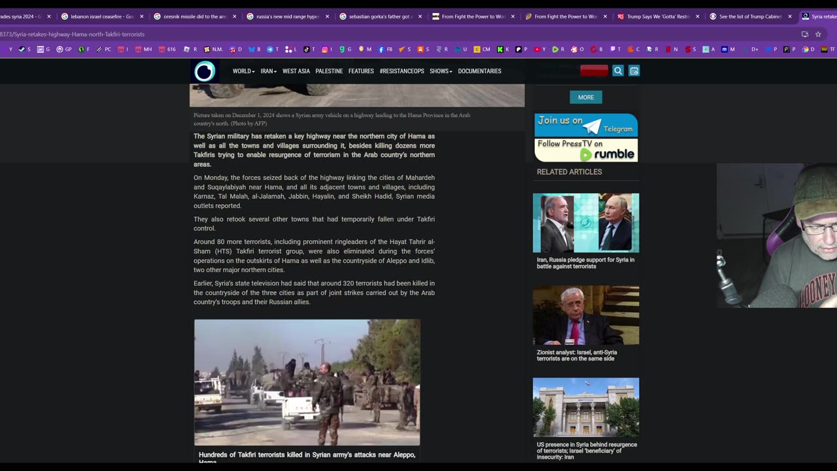Open the Roblox bookmark labeled R
Screen dimensions: 837x471
point(190,49)
